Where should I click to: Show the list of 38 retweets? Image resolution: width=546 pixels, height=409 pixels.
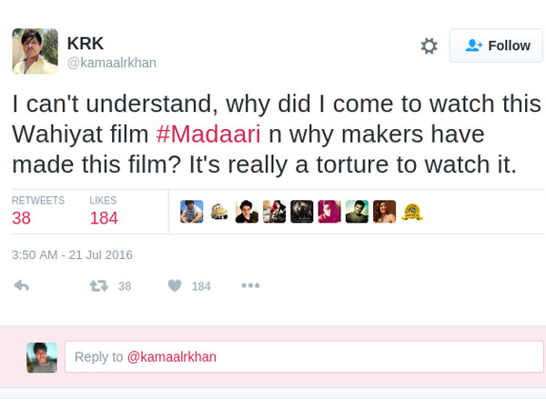click(x=37, y=211)
